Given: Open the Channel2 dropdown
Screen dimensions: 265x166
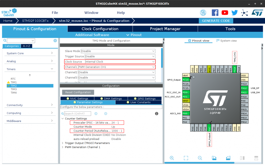Looking at the screenshot, I should click(117, 72).
